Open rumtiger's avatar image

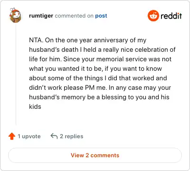coord(15,15)
